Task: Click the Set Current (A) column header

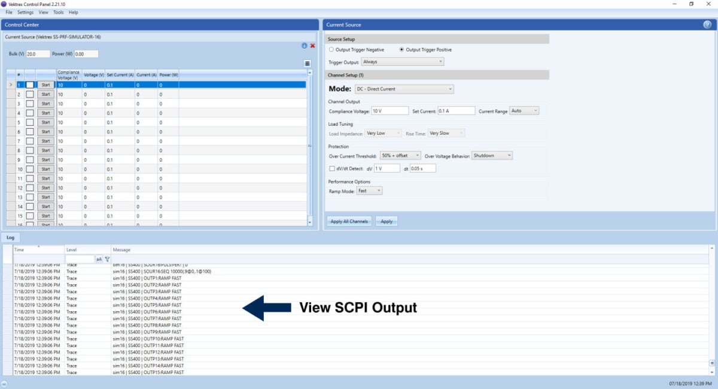Action: pyautogui.click(x=120, y=75)
